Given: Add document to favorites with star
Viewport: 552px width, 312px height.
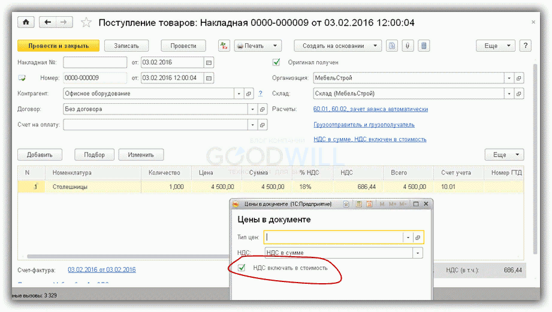Looking at the screenshot, I should [x=86, y=23].
